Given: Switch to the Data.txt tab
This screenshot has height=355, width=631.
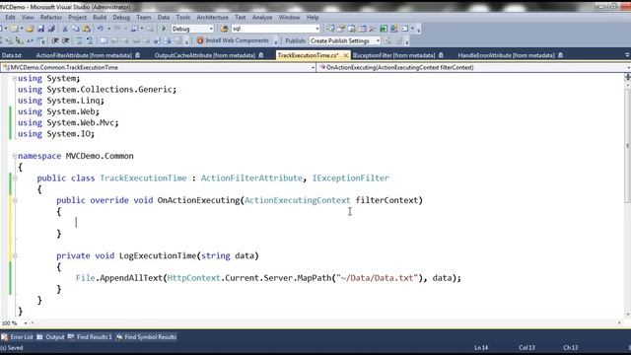Looking at the screenshot, I should (11, 55).
